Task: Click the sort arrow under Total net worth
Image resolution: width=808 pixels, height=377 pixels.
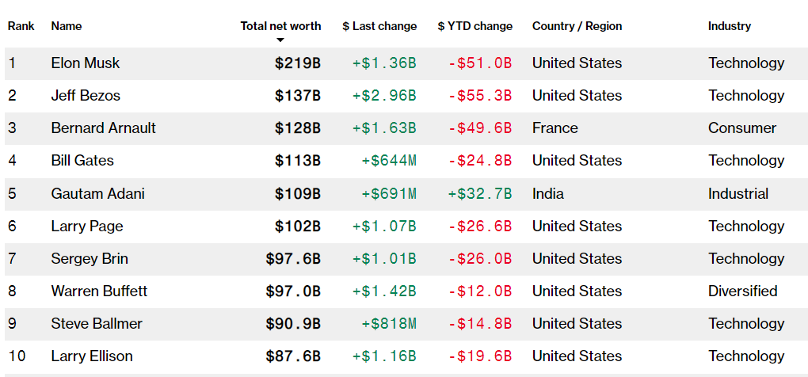Action: click(280, 40)
